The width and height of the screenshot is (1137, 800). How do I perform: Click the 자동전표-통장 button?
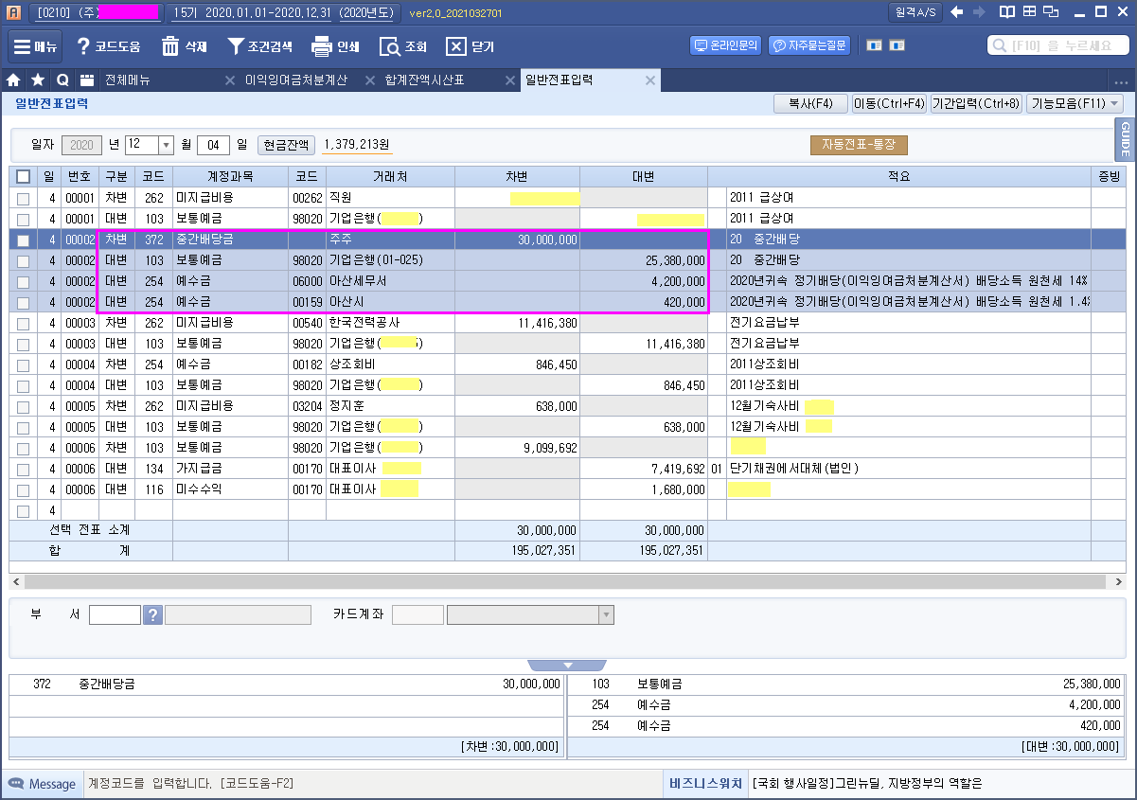tap(858, 145)
